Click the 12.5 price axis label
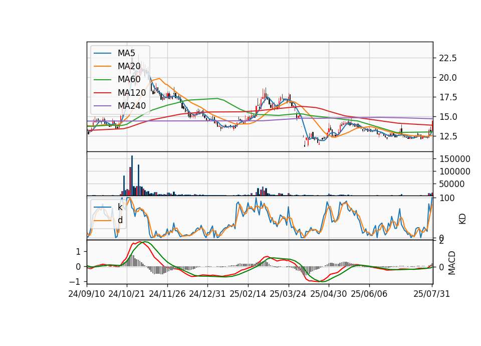481x346 pixels. pyautogui.click(x=448, y=136)
